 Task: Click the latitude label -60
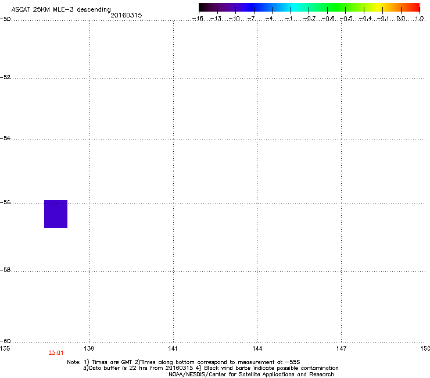point(5,341)
